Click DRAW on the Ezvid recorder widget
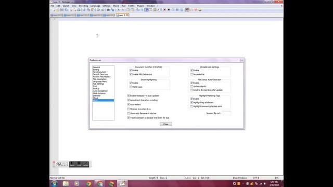This screenshot has width=333, height=187. coord(85,164)
